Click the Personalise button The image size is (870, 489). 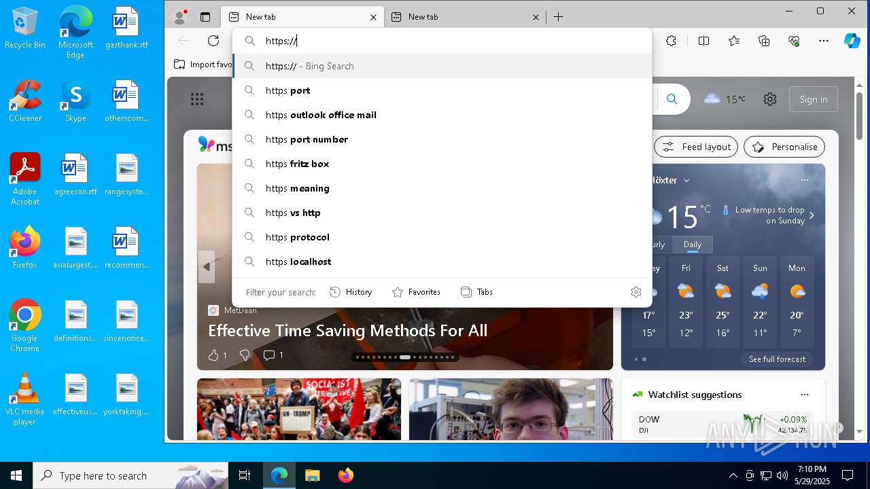pyautogui.click(x=784, y=147)
